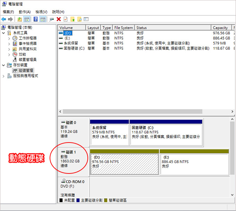
Task: Sort by the Type column header
Action: pyautogui.click(x=107, y=27)
